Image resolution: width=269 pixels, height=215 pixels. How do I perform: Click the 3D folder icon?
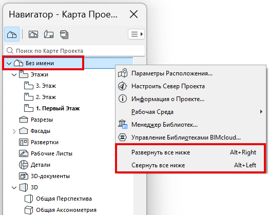[24, 187]
